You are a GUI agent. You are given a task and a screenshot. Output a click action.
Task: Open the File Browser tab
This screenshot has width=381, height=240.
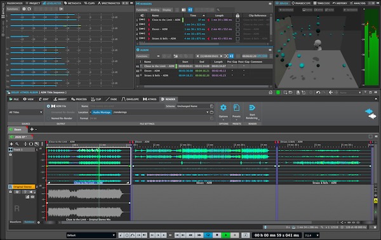(14, 3)
